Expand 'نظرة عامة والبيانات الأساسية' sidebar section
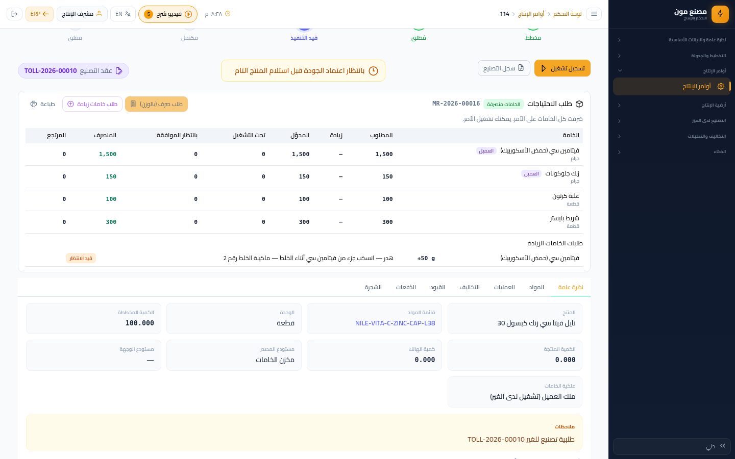The height and width of the screenshot is (459, 735). point(672,40)
